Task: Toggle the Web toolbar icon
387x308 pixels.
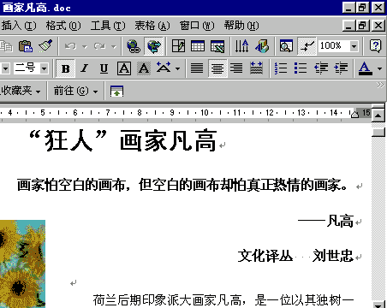Action: coord(153,46)
